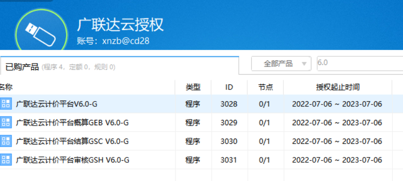This screenshot has height=181, width=403.
Task: Click authorization date range in row 3031
Action: point(337,160)
